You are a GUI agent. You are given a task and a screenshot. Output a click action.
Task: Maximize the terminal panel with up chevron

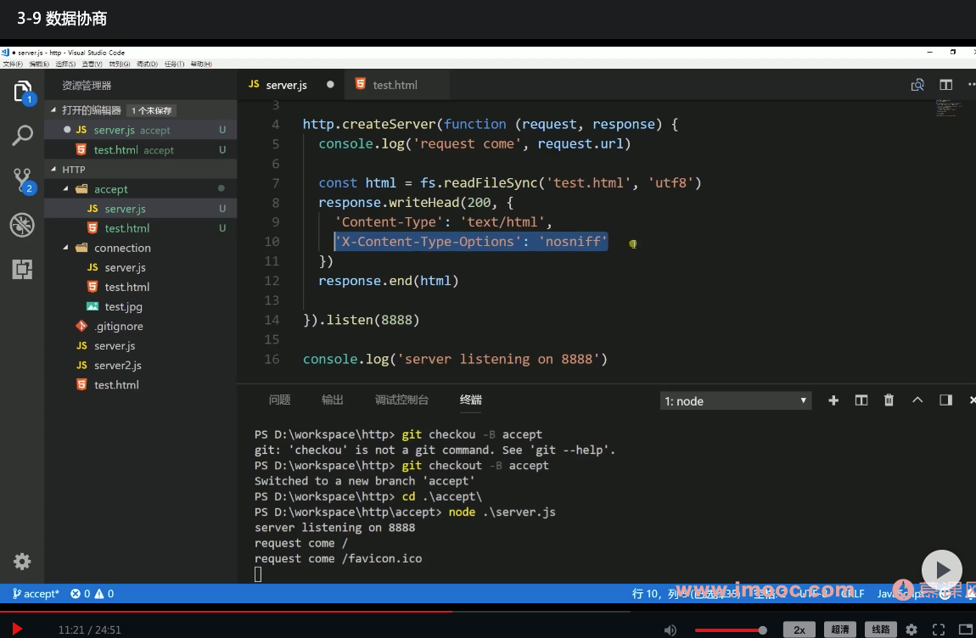tap(917, 400)
